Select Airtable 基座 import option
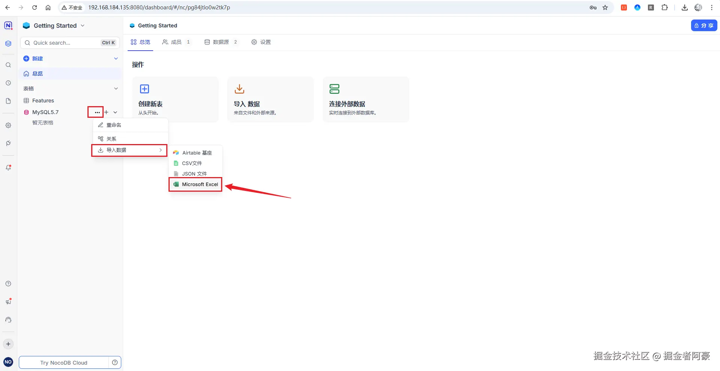Screen dimensions: 720x371 click(196, 153)
